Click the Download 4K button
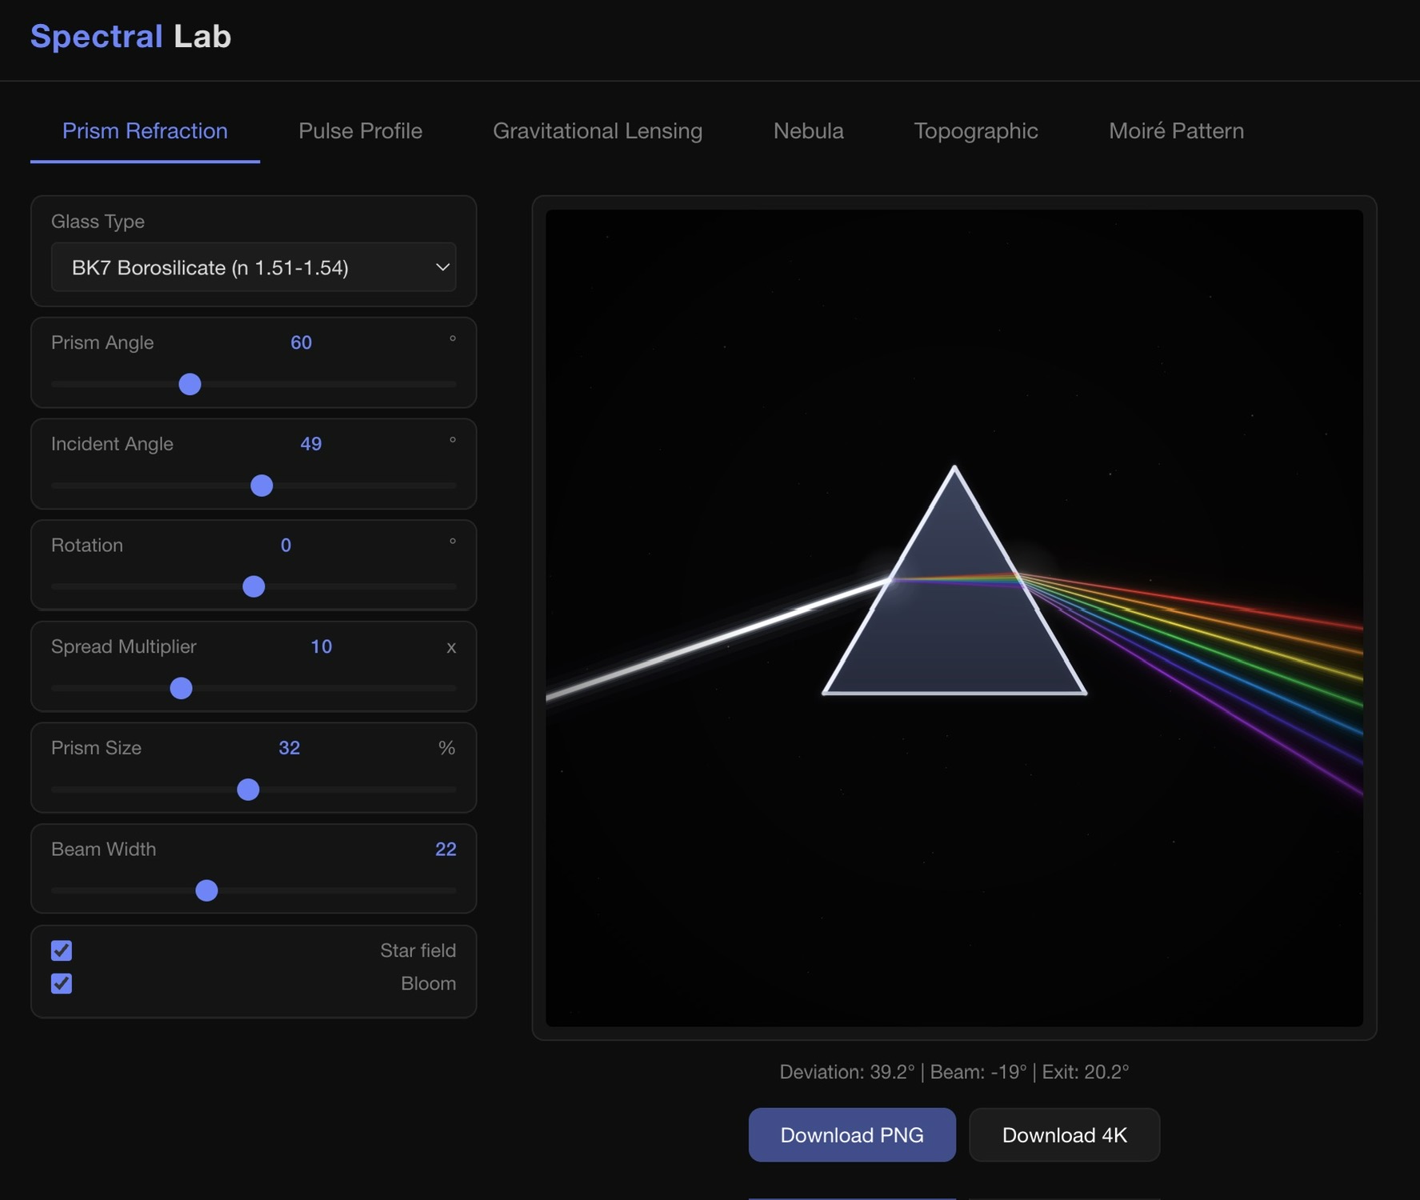The image size is (1420, 1200). pos(1063,1134)
